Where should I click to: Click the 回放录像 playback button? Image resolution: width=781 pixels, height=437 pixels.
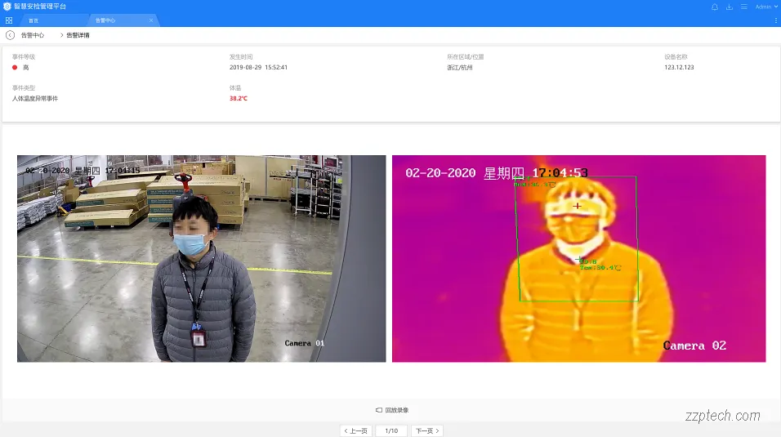pyautogui.click(x=392, y=410)
